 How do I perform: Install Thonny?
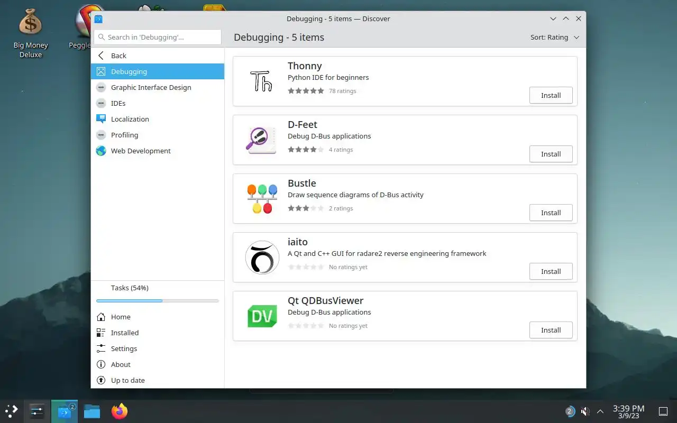[x=551, y=95]
